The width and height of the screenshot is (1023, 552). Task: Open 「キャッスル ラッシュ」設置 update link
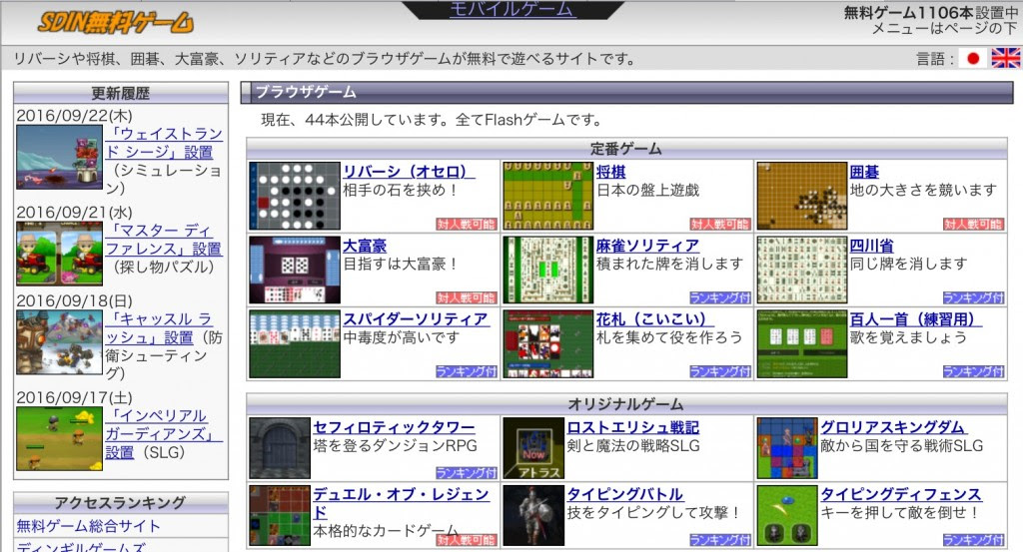(159, 328)
